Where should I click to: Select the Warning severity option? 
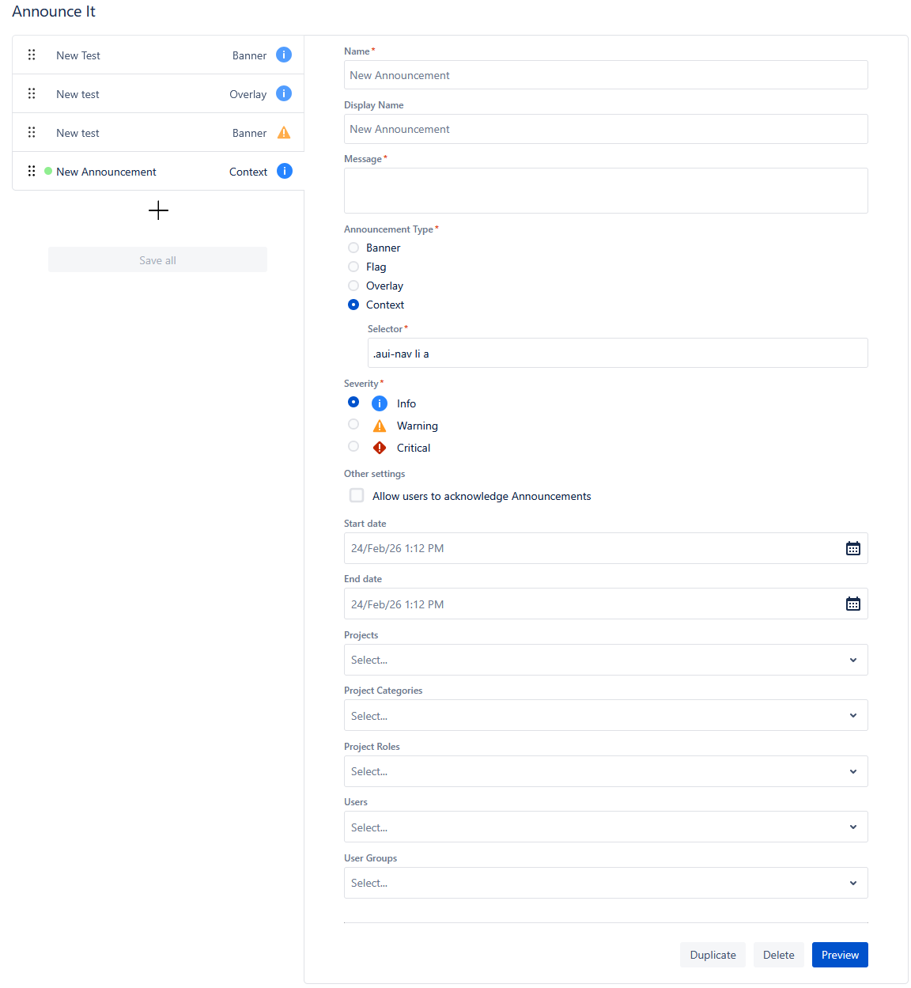(x=353, y=424)
